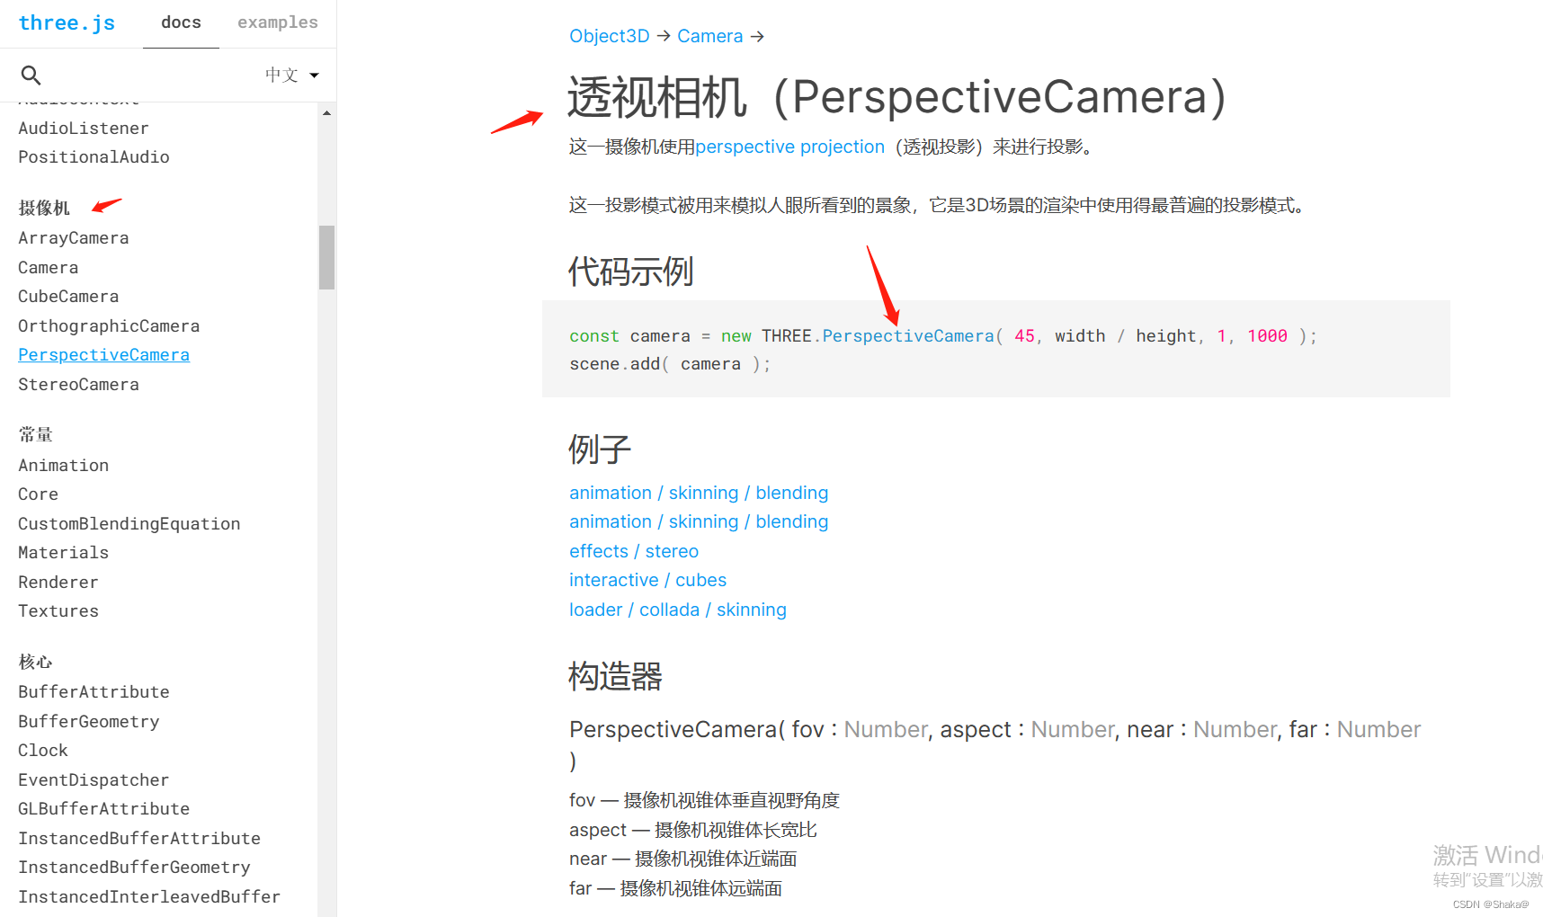
Task: Open OrthographicCamera docs page
Action: (109, 326)
